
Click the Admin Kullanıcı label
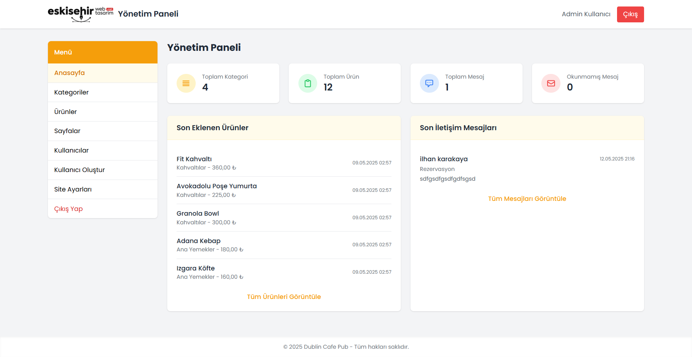586,14
